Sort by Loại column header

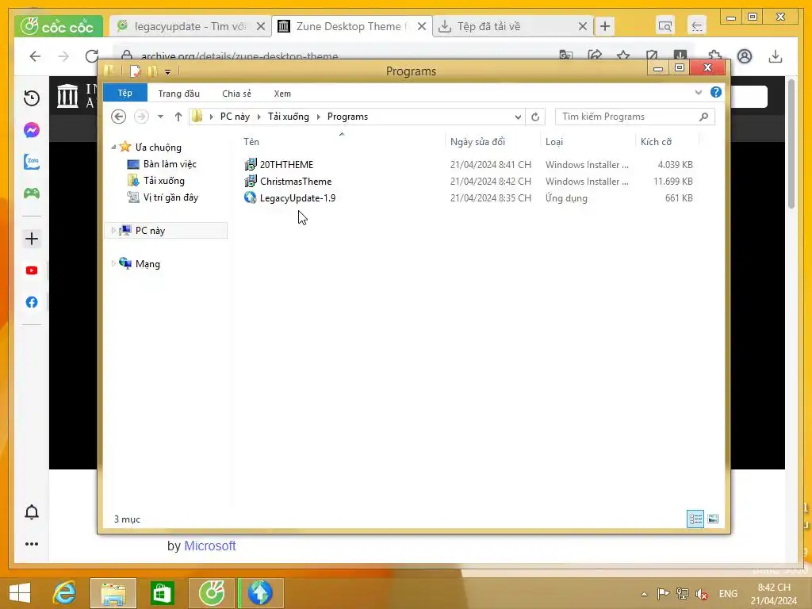(x=554, y=141)
